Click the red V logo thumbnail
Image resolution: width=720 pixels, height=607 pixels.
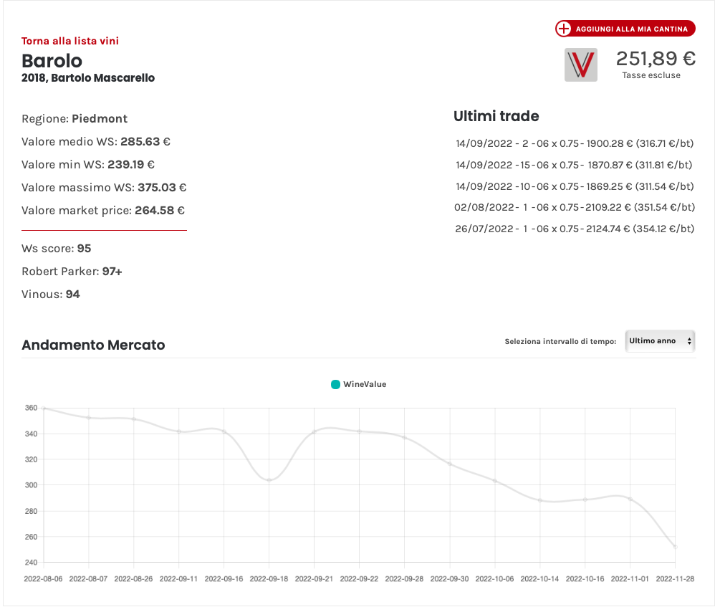click(581, 64)
